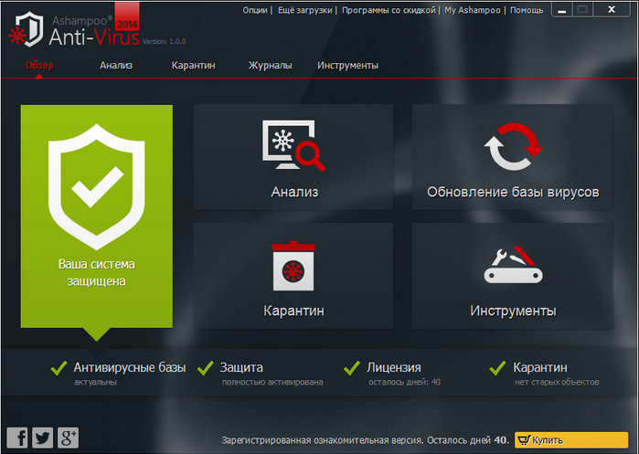Screen dimensions: 639x454
Task: Click the bottom Карантин checkmark icon
Action: [x=497, y=368]
